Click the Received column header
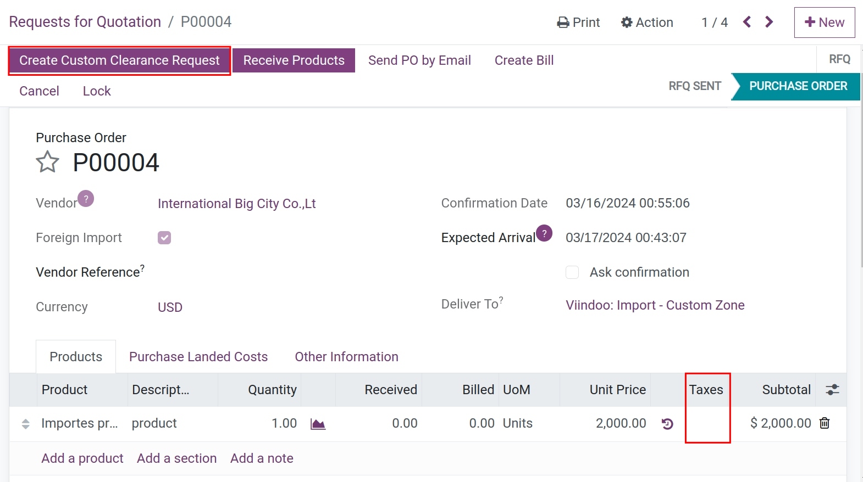Viewport: 863px width, 482px height. [379, 390]
